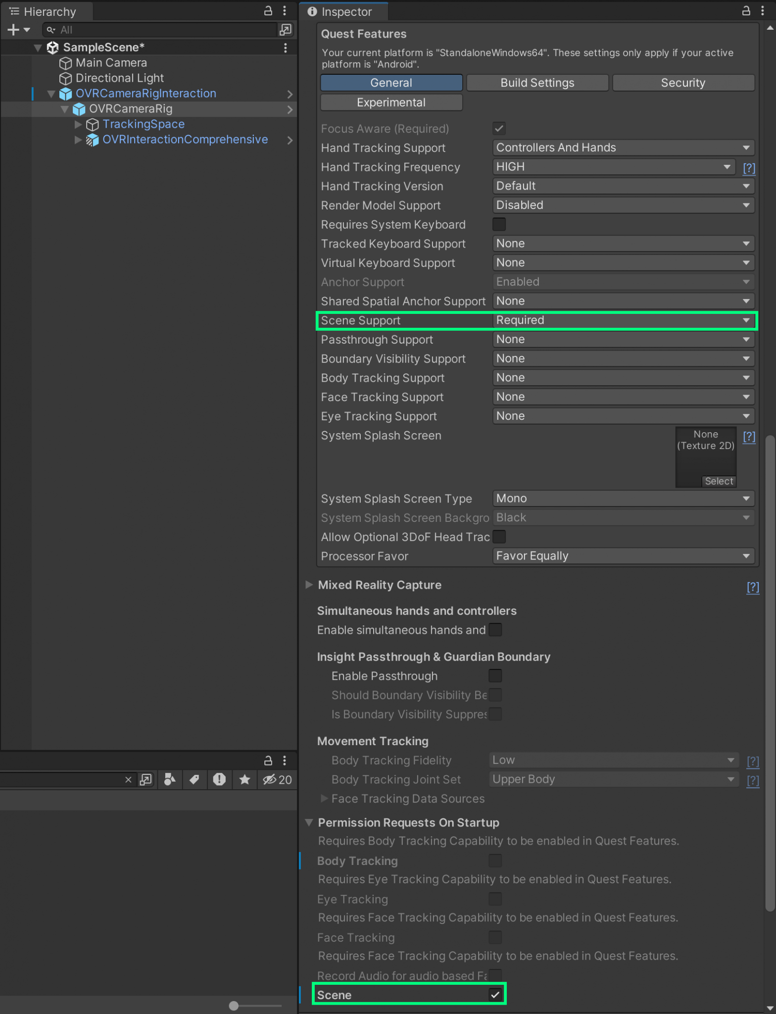
Task: Open the Hand Tracking Frequency help link
Action: pos(749,168)
